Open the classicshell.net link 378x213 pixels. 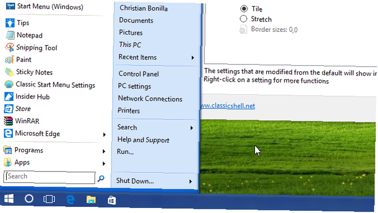point(228,106)
